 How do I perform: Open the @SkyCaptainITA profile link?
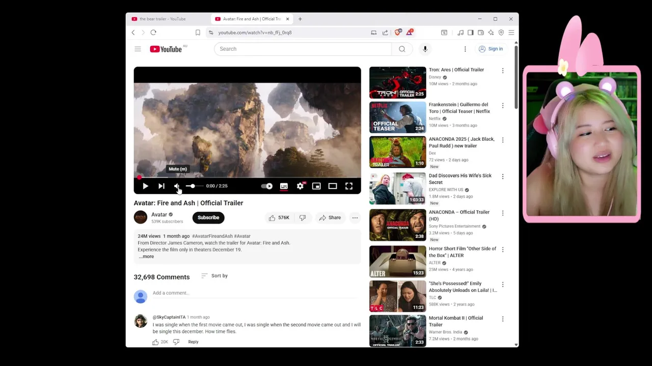[x=169, y=317]
